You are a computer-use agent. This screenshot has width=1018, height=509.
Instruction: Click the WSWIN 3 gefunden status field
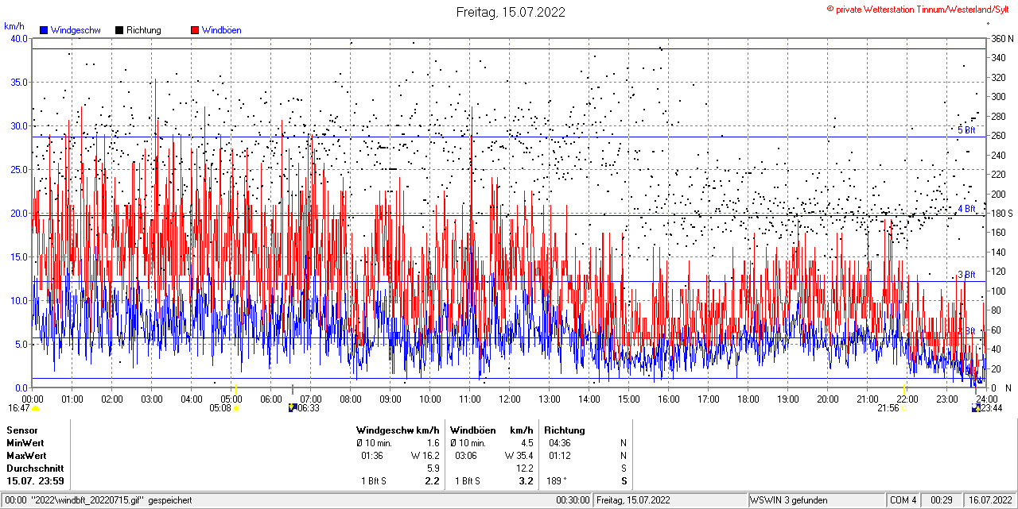(816, 500)
